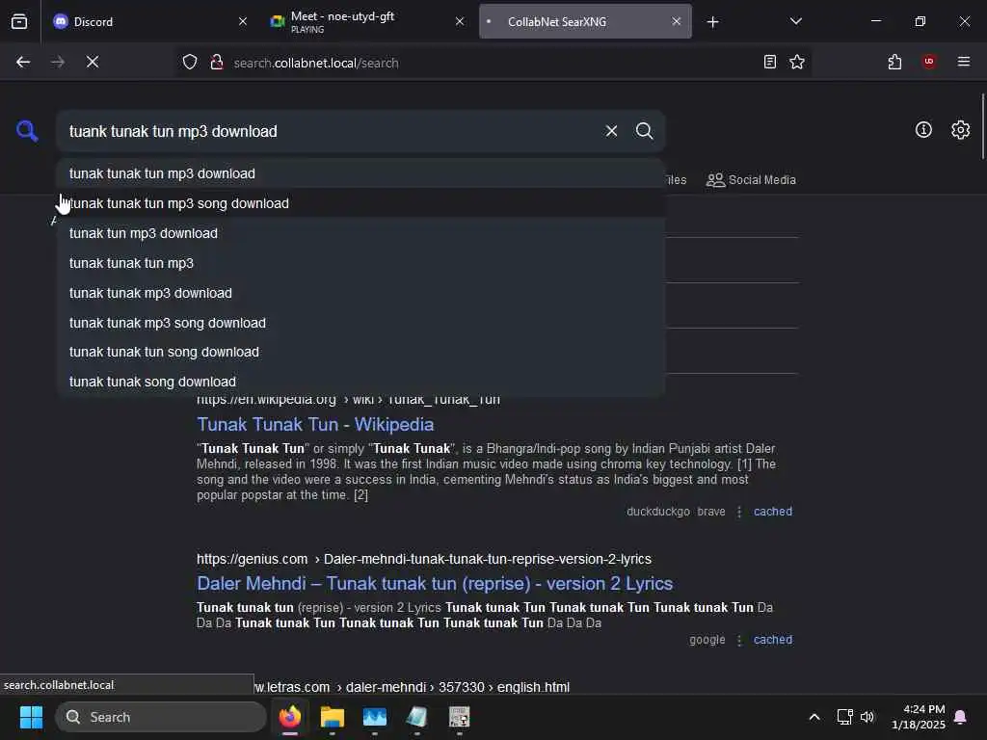Close the Discord tab
Screen dimensions: 987x740
pos(243,21)
